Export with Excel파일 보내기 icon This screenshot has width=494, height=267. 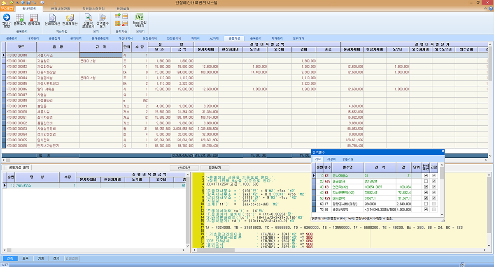click(x=140, y=17)
